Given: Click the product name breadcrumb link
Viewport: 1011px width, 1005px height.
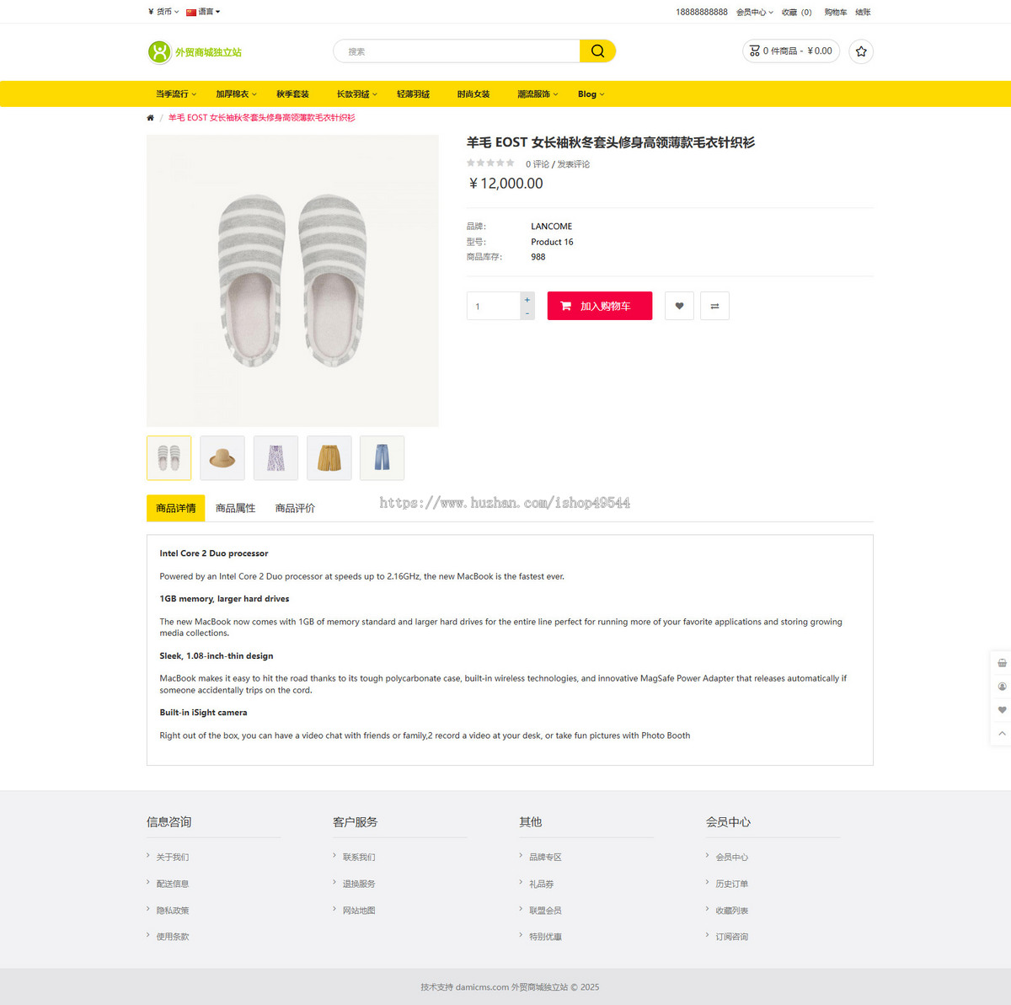Looking at the screenshot, I should 261,118.
